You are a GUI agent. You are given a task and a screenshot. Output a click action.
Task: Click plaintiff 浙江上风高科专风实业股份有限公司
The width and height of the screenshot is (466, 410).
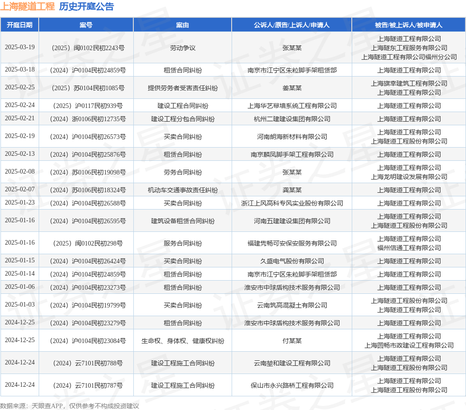point(292,203)
